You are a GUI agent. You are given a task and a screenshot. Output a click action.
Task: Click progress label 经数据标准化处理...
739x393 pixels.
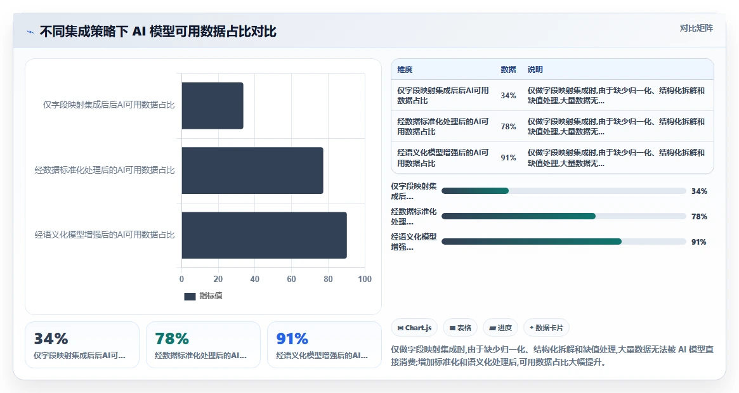click(414, 216)
